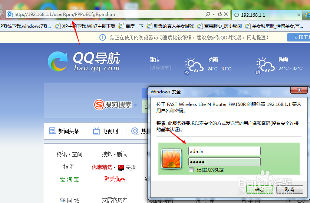Open the 腾讯·空间 link
Image resolution: width=310 pixels, height=203 pixels.
click(69, 154)
